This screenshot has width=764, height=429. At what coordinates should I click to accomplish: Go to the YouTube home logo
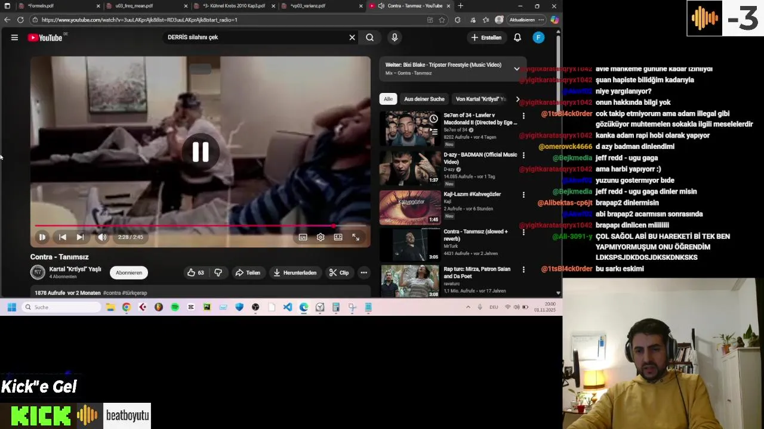(x=45, y=38)
